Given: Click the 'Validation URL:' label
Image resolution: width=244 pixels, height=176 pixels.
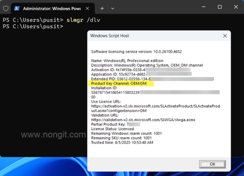Looking at the screenshot, I should click(105, 115).
